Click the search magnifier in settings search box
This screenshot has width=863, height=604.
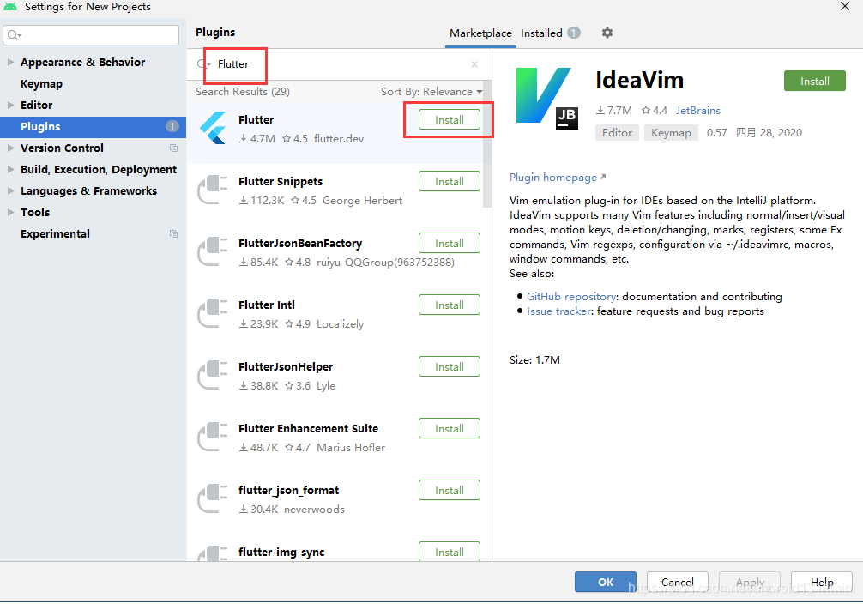[x=14, y=35]
